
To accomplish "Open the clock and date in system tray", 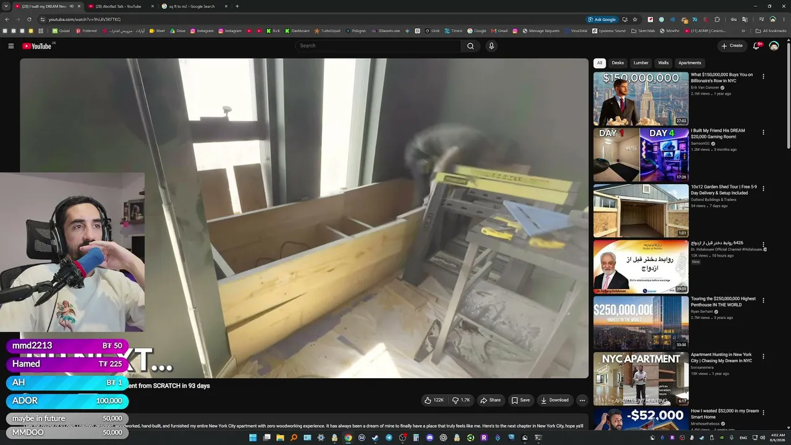I will point(778,438).
